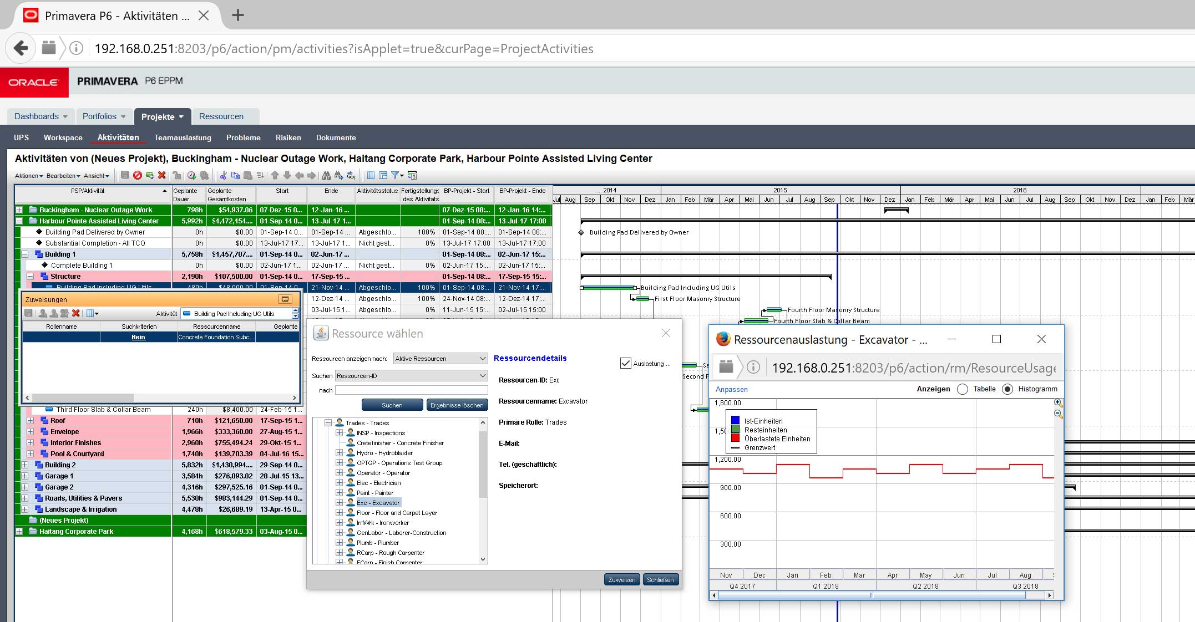1195x622 pixels.
Task: Click the move up arrow icon
Action: pyautogui.click(x=275, y=175)
